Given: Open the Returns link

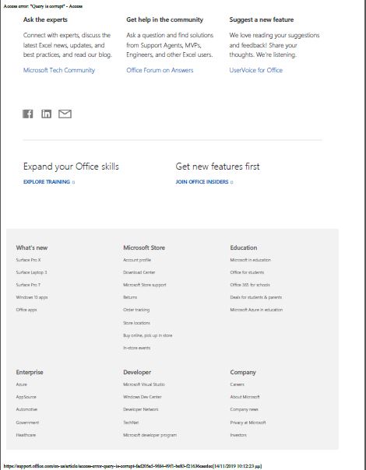Looking at the screenshot, I should (130, 297).
